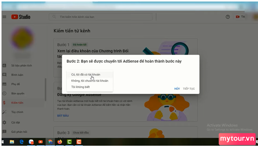Click 'Kiếm tiền từ kênh' page heading

click(x=72, y=31)
